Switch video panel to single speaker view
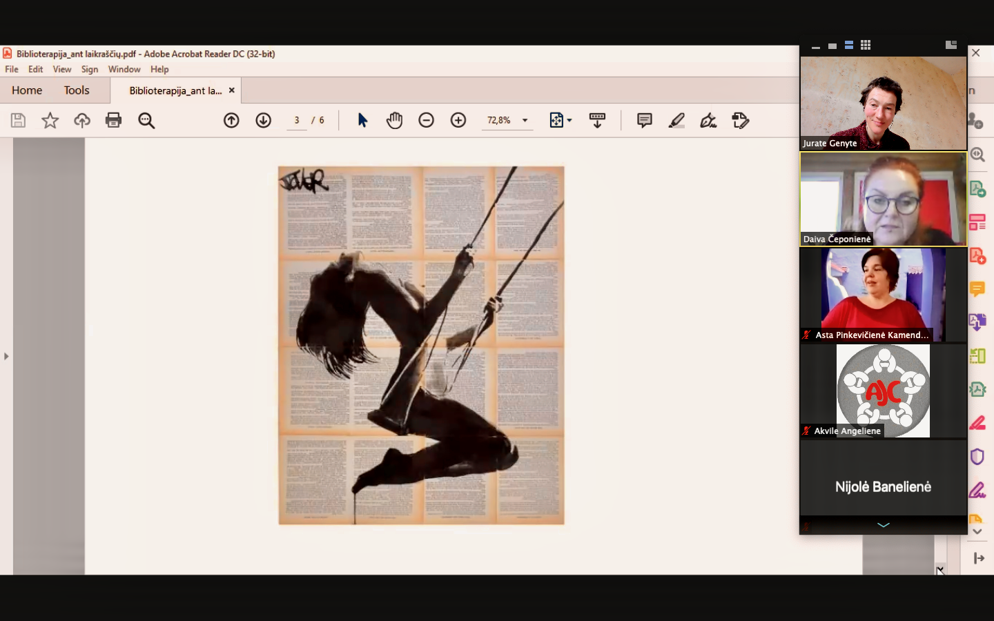 [x=832, y=46]
